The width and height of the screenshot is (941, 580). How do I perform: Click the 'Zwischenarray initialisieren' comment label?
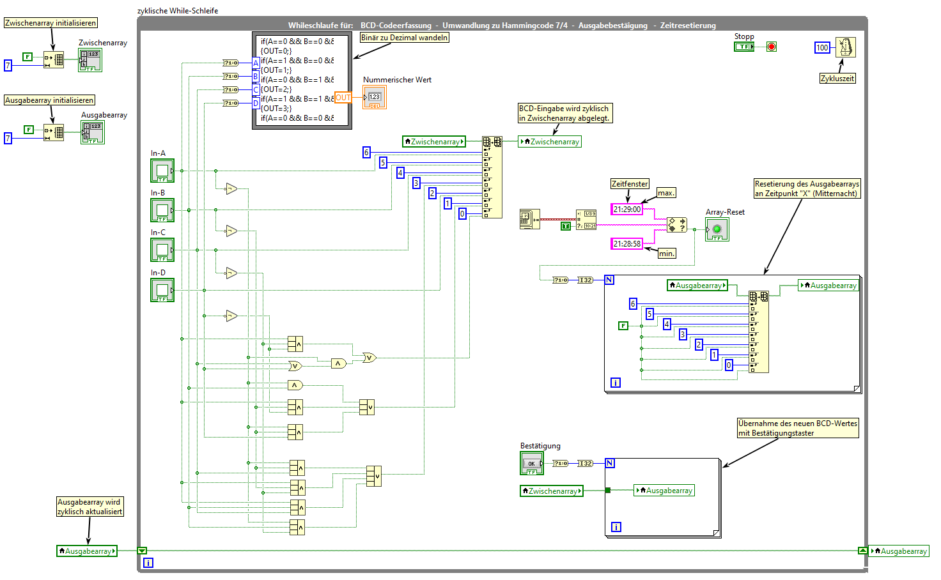[51, 23]
